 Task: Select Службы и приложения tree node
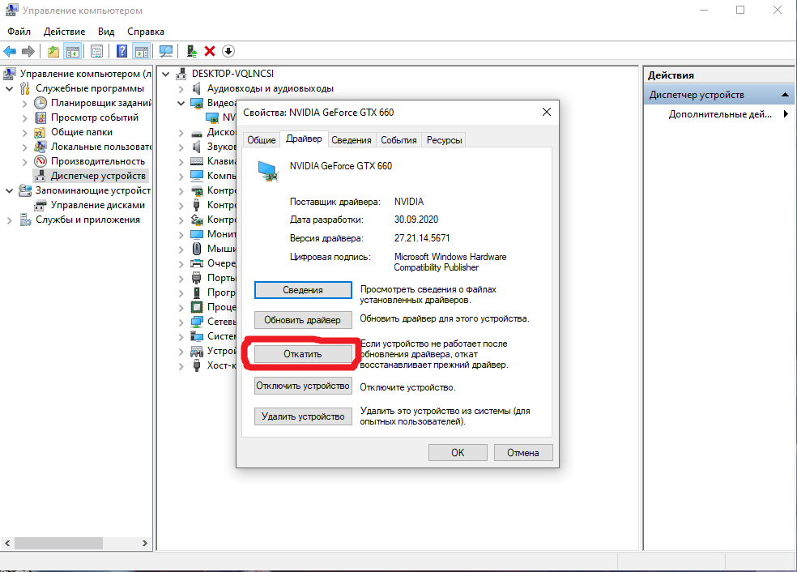[87, 220]
